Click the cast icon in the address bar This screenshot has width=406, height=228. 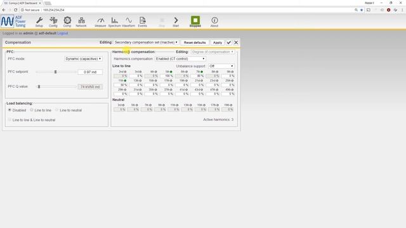[x=369, y=10]
